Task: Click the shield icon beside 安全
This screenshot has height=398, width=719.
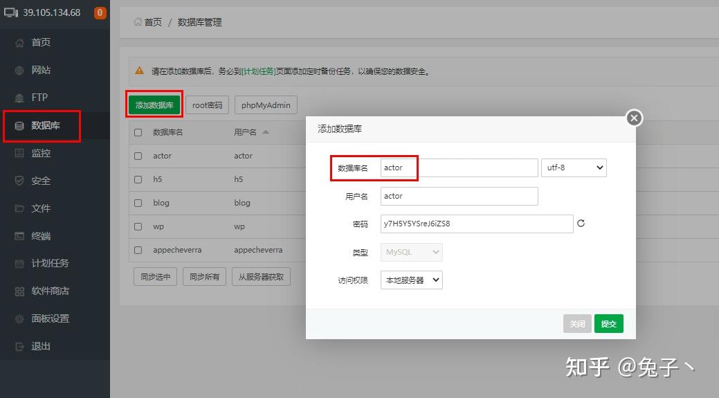Action: pos(19,181)
